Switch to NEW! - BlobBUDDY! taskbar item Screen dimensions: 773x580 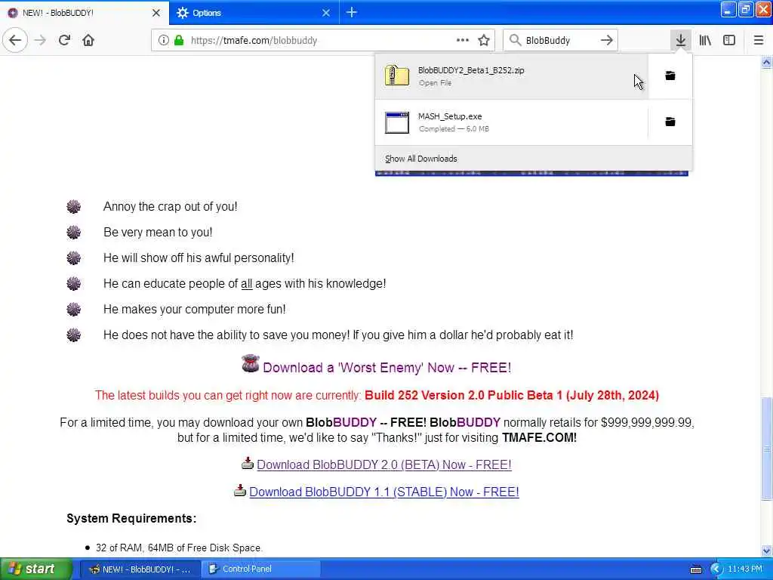pyautogui.click(x=140, y=569)
